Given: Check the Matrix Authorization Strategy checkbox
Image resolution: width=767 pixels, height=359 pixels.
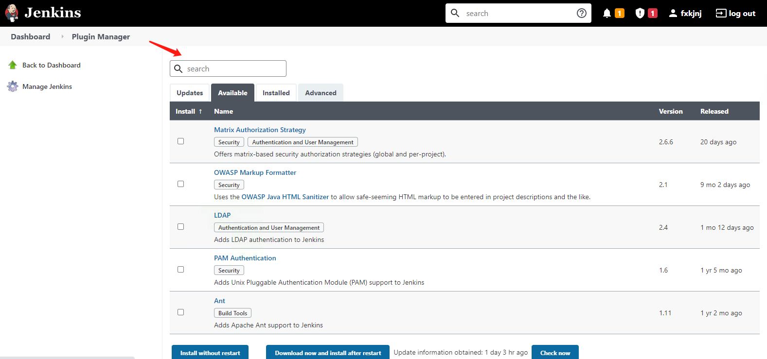Looking at the screenshot, I should tap(181, 141).
